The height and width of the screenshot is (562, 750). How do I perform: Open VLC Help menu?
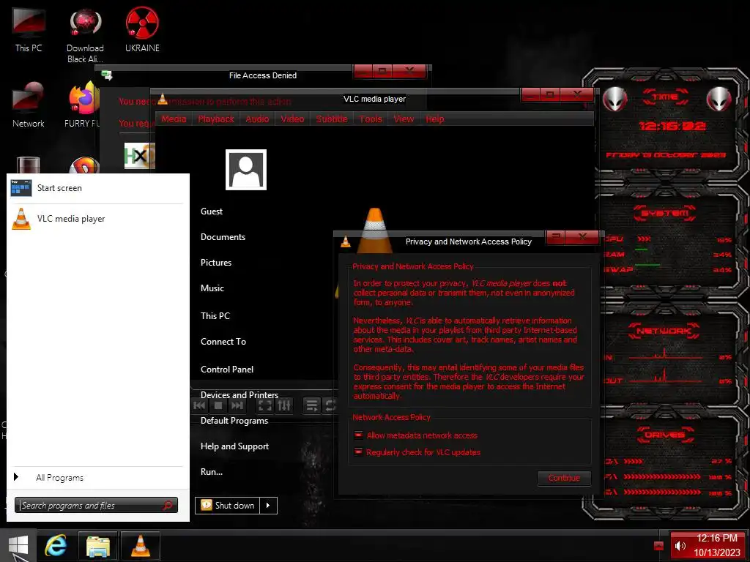(435, 119)
